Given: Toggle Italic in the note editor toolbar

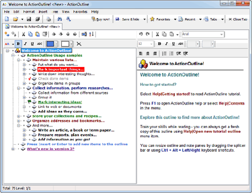Looking at the screenshot, I should pos(166,44).
